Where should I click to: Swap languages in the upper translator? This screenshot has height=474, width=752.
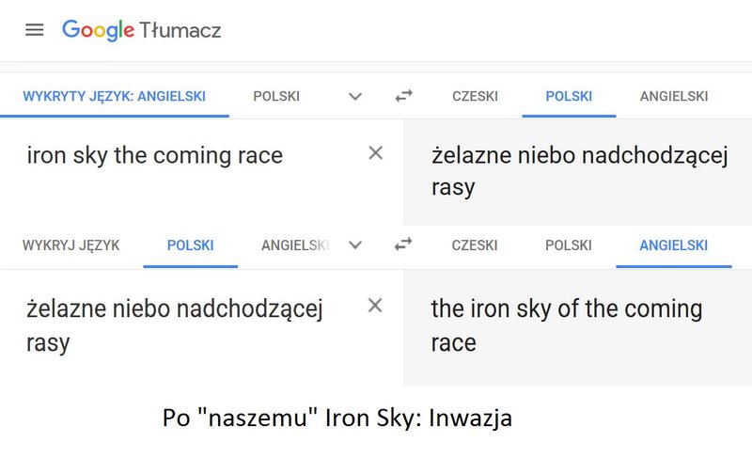(x=404, y=96)
